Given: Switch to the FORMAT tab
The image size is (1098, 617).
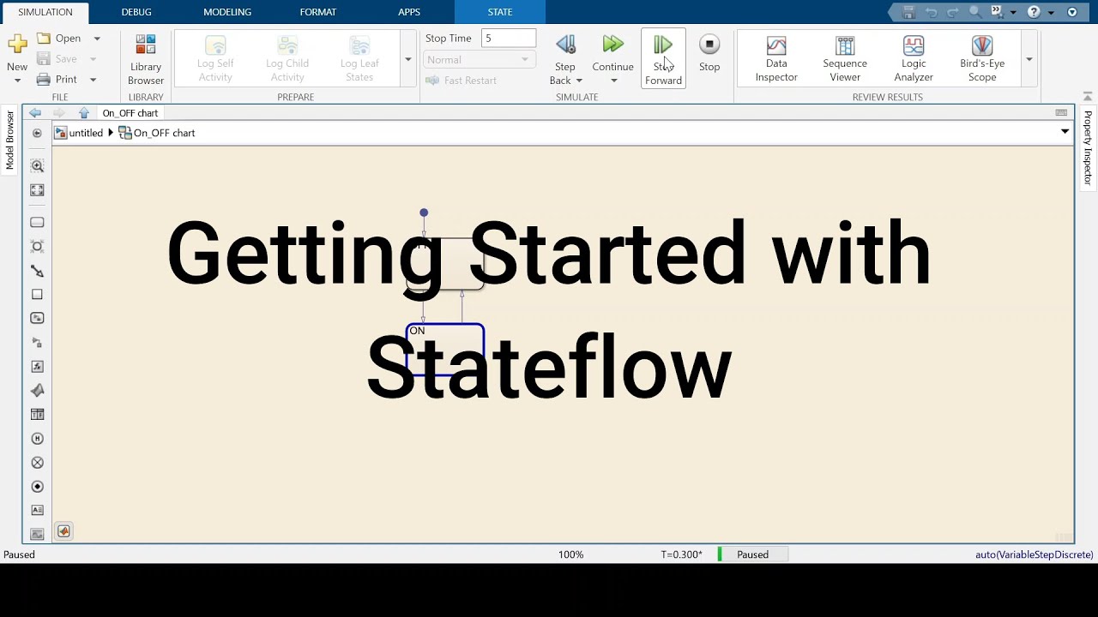Looking at the screenshot, I should pyautogui.click(x=318, y=12).
